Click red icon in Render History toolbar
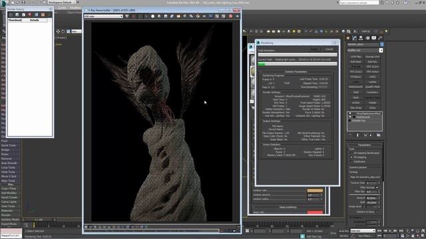The image size is (426, 239). (30, 15)
